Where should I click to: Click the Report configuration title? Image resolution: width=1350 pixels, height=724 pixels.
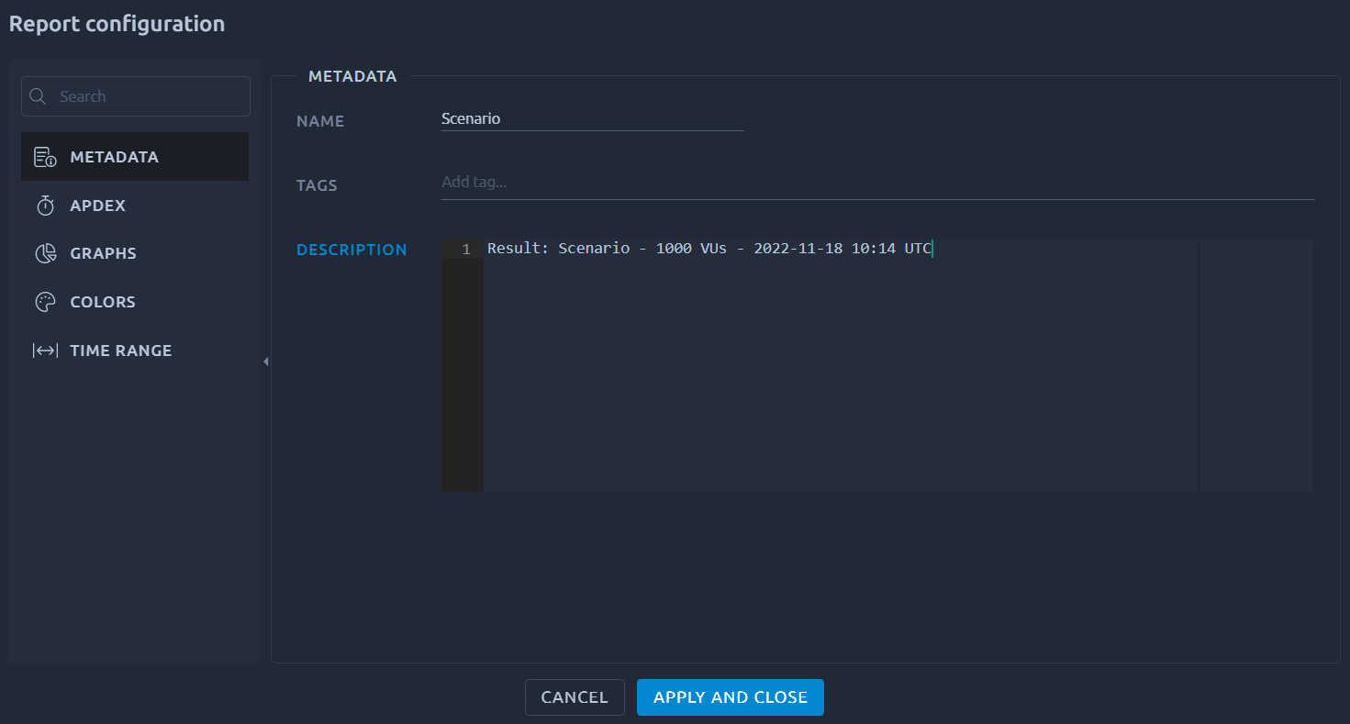(x=117, y=24)
